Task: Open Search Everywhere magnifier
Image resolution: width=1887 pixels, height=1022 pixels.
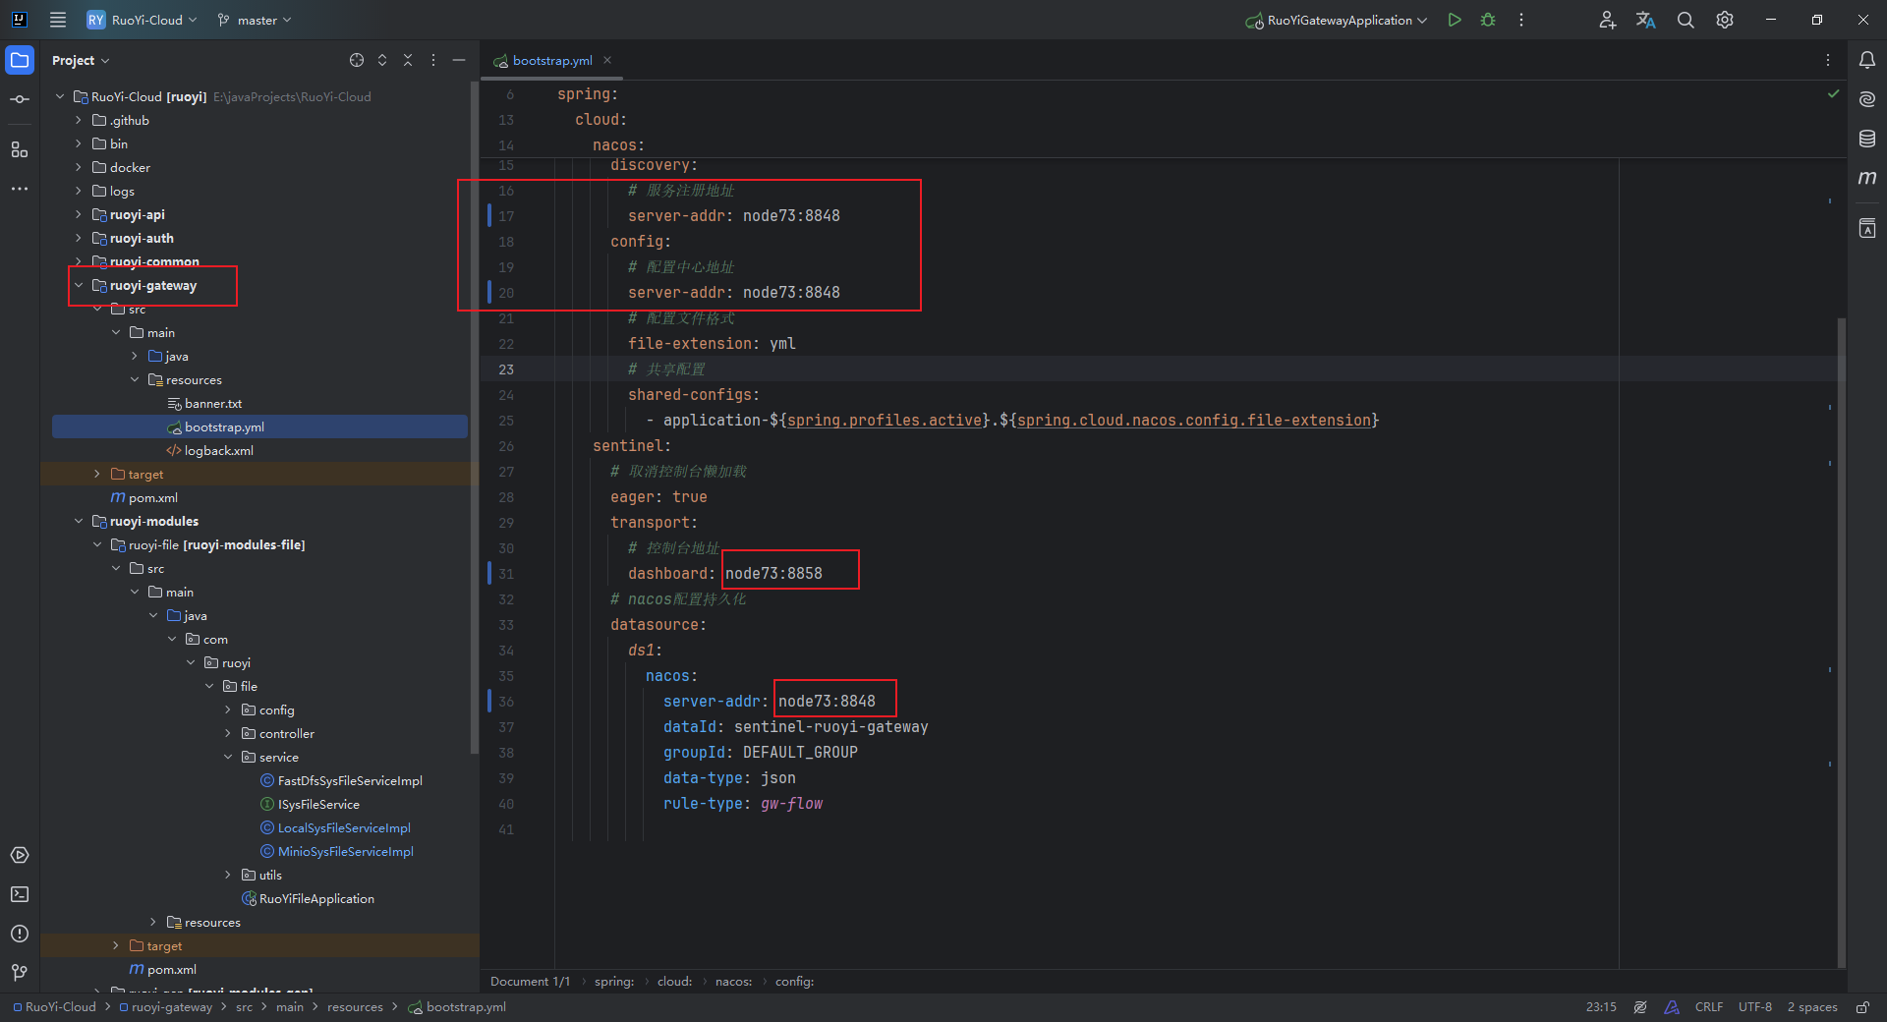Action: click(x=1686, y=20)
